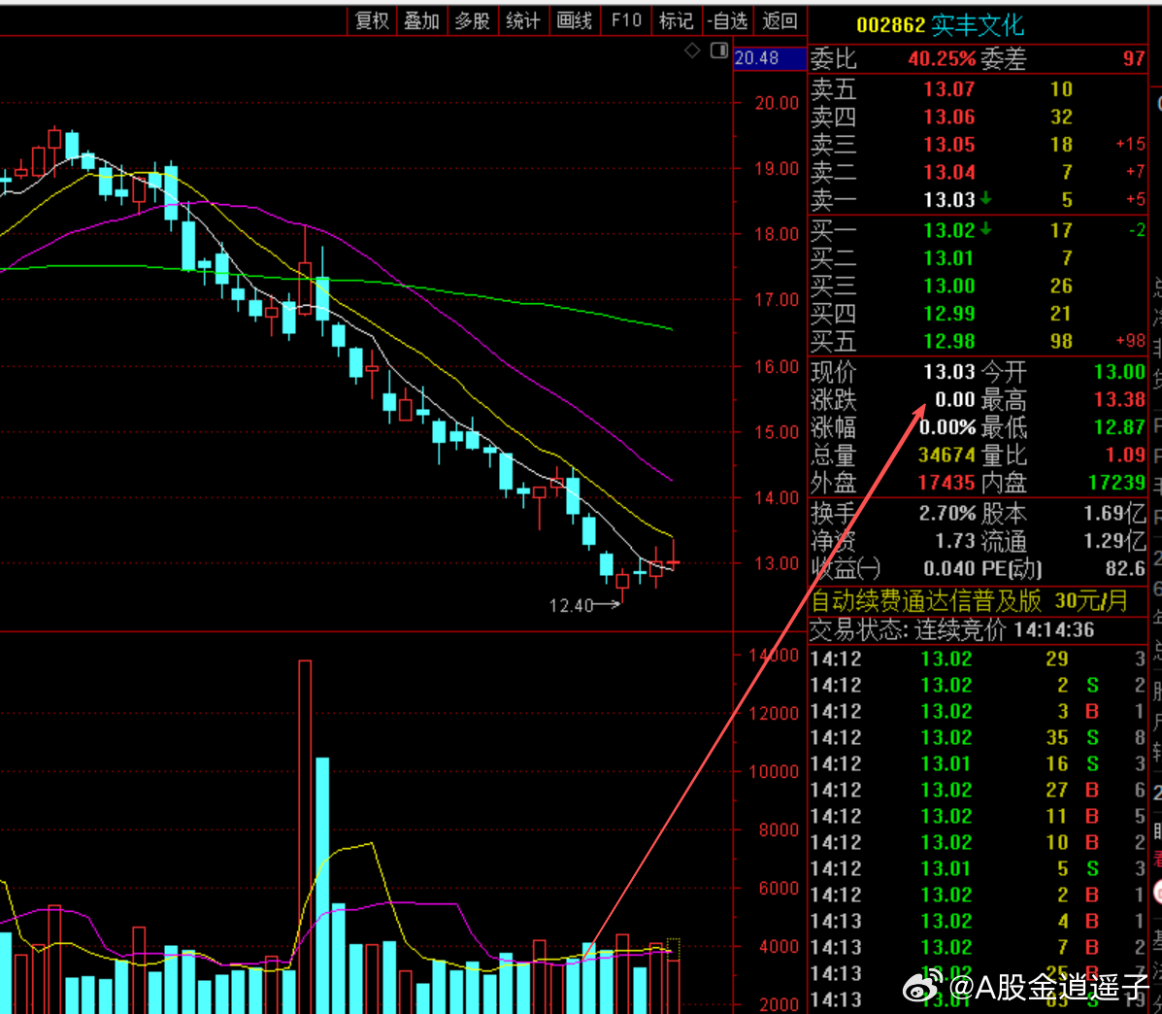This screenshot has width=1162, height=1014.
Task: Select 买四 price 12.99
Action: [948, 314]
